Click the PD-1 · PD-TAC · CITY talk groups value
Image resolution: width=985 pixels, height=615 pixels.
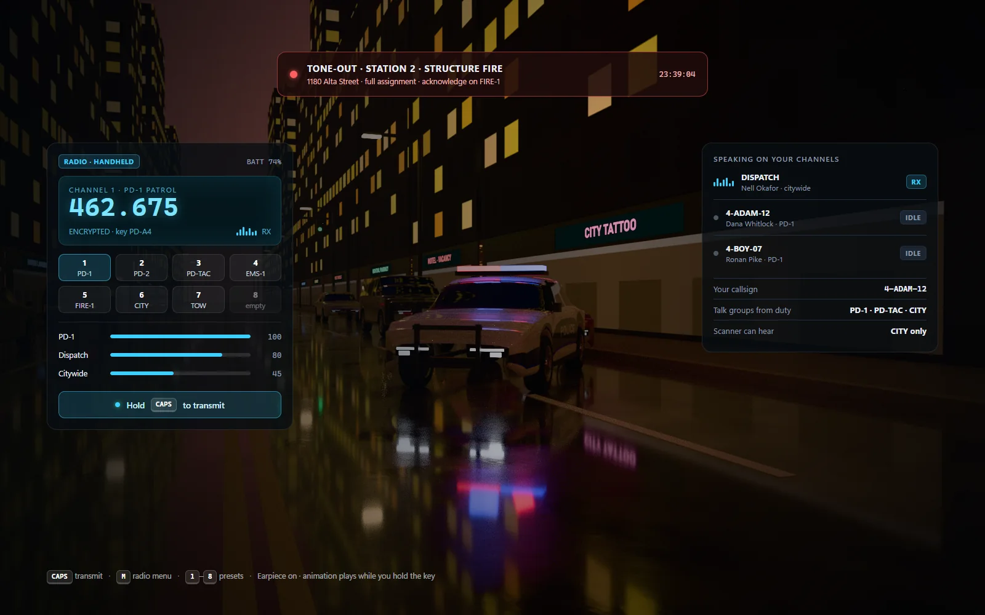tap(888, 311)
